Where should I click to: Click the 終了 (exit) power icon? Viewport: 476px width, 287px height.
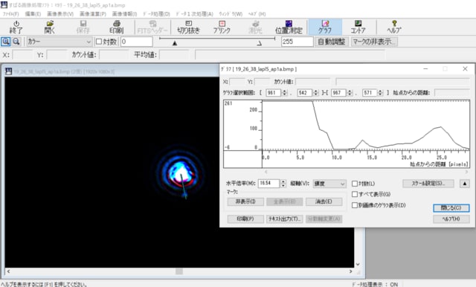[16, 27]
